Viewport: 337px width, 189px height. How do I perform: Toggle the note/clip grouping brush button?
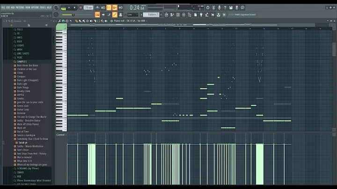109,15
